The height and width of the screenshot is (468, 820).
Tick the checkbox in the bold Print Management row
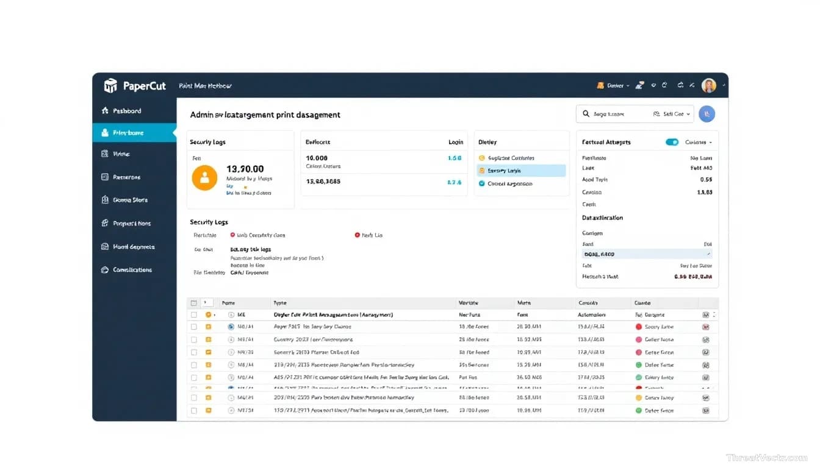pos(194,315)
